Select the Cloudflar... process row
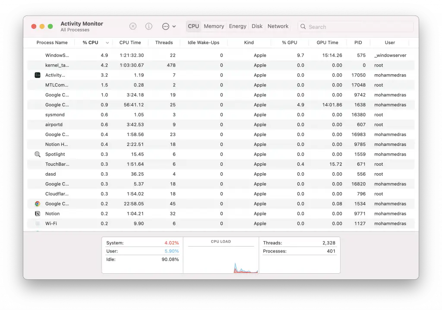The width and height of the screenshot is (442, 310). coord(221,194)
